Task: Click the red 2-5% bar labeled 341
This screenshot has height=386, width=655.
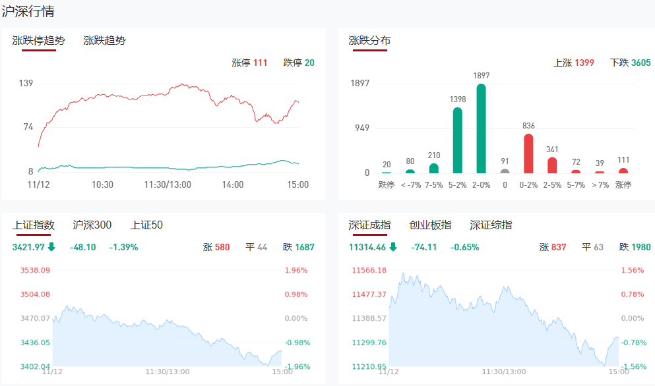Action: coord(552,165)
